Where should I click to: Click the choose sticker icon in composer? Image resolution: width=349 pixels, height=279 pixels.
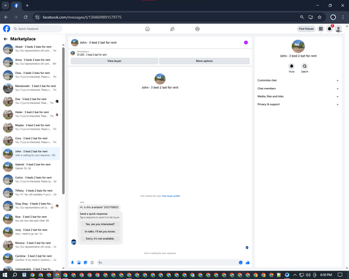coord(85,262)
